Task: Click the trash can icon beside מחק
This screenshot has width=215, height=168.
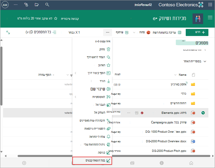Action: click(108, 49)
